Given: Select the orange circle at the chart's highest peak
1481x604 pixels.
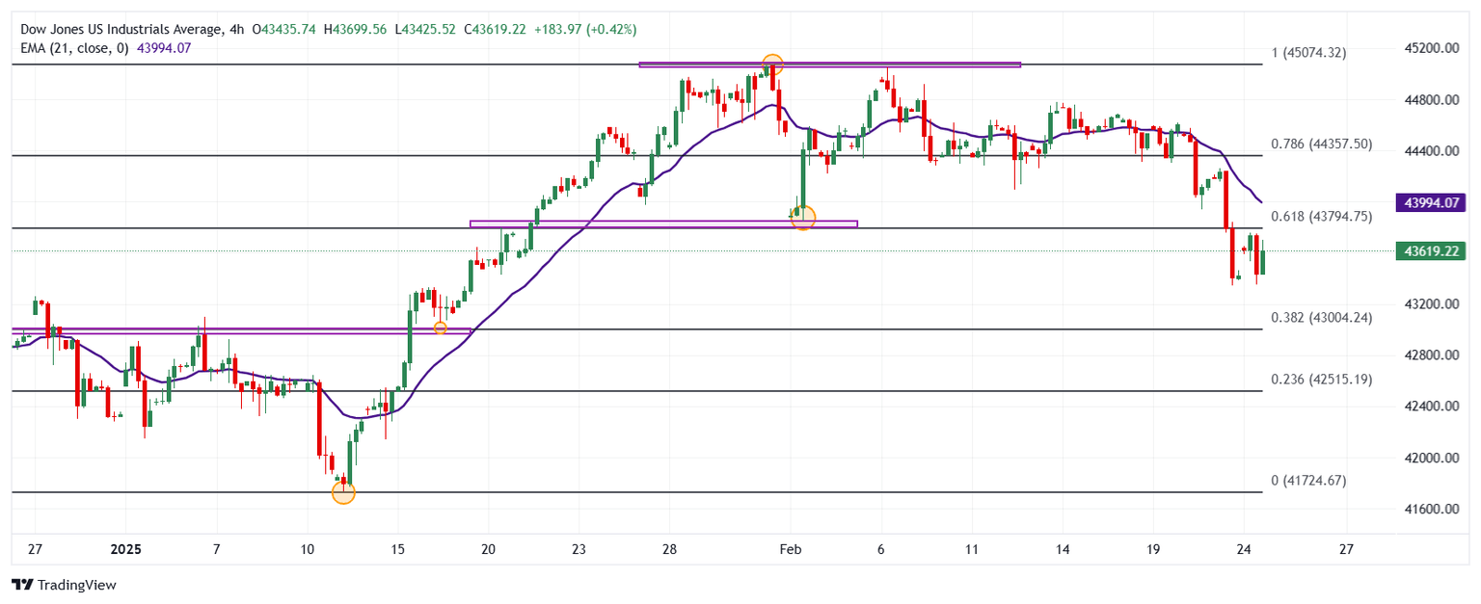Looking at the screenshot, I should coord(771,66).
